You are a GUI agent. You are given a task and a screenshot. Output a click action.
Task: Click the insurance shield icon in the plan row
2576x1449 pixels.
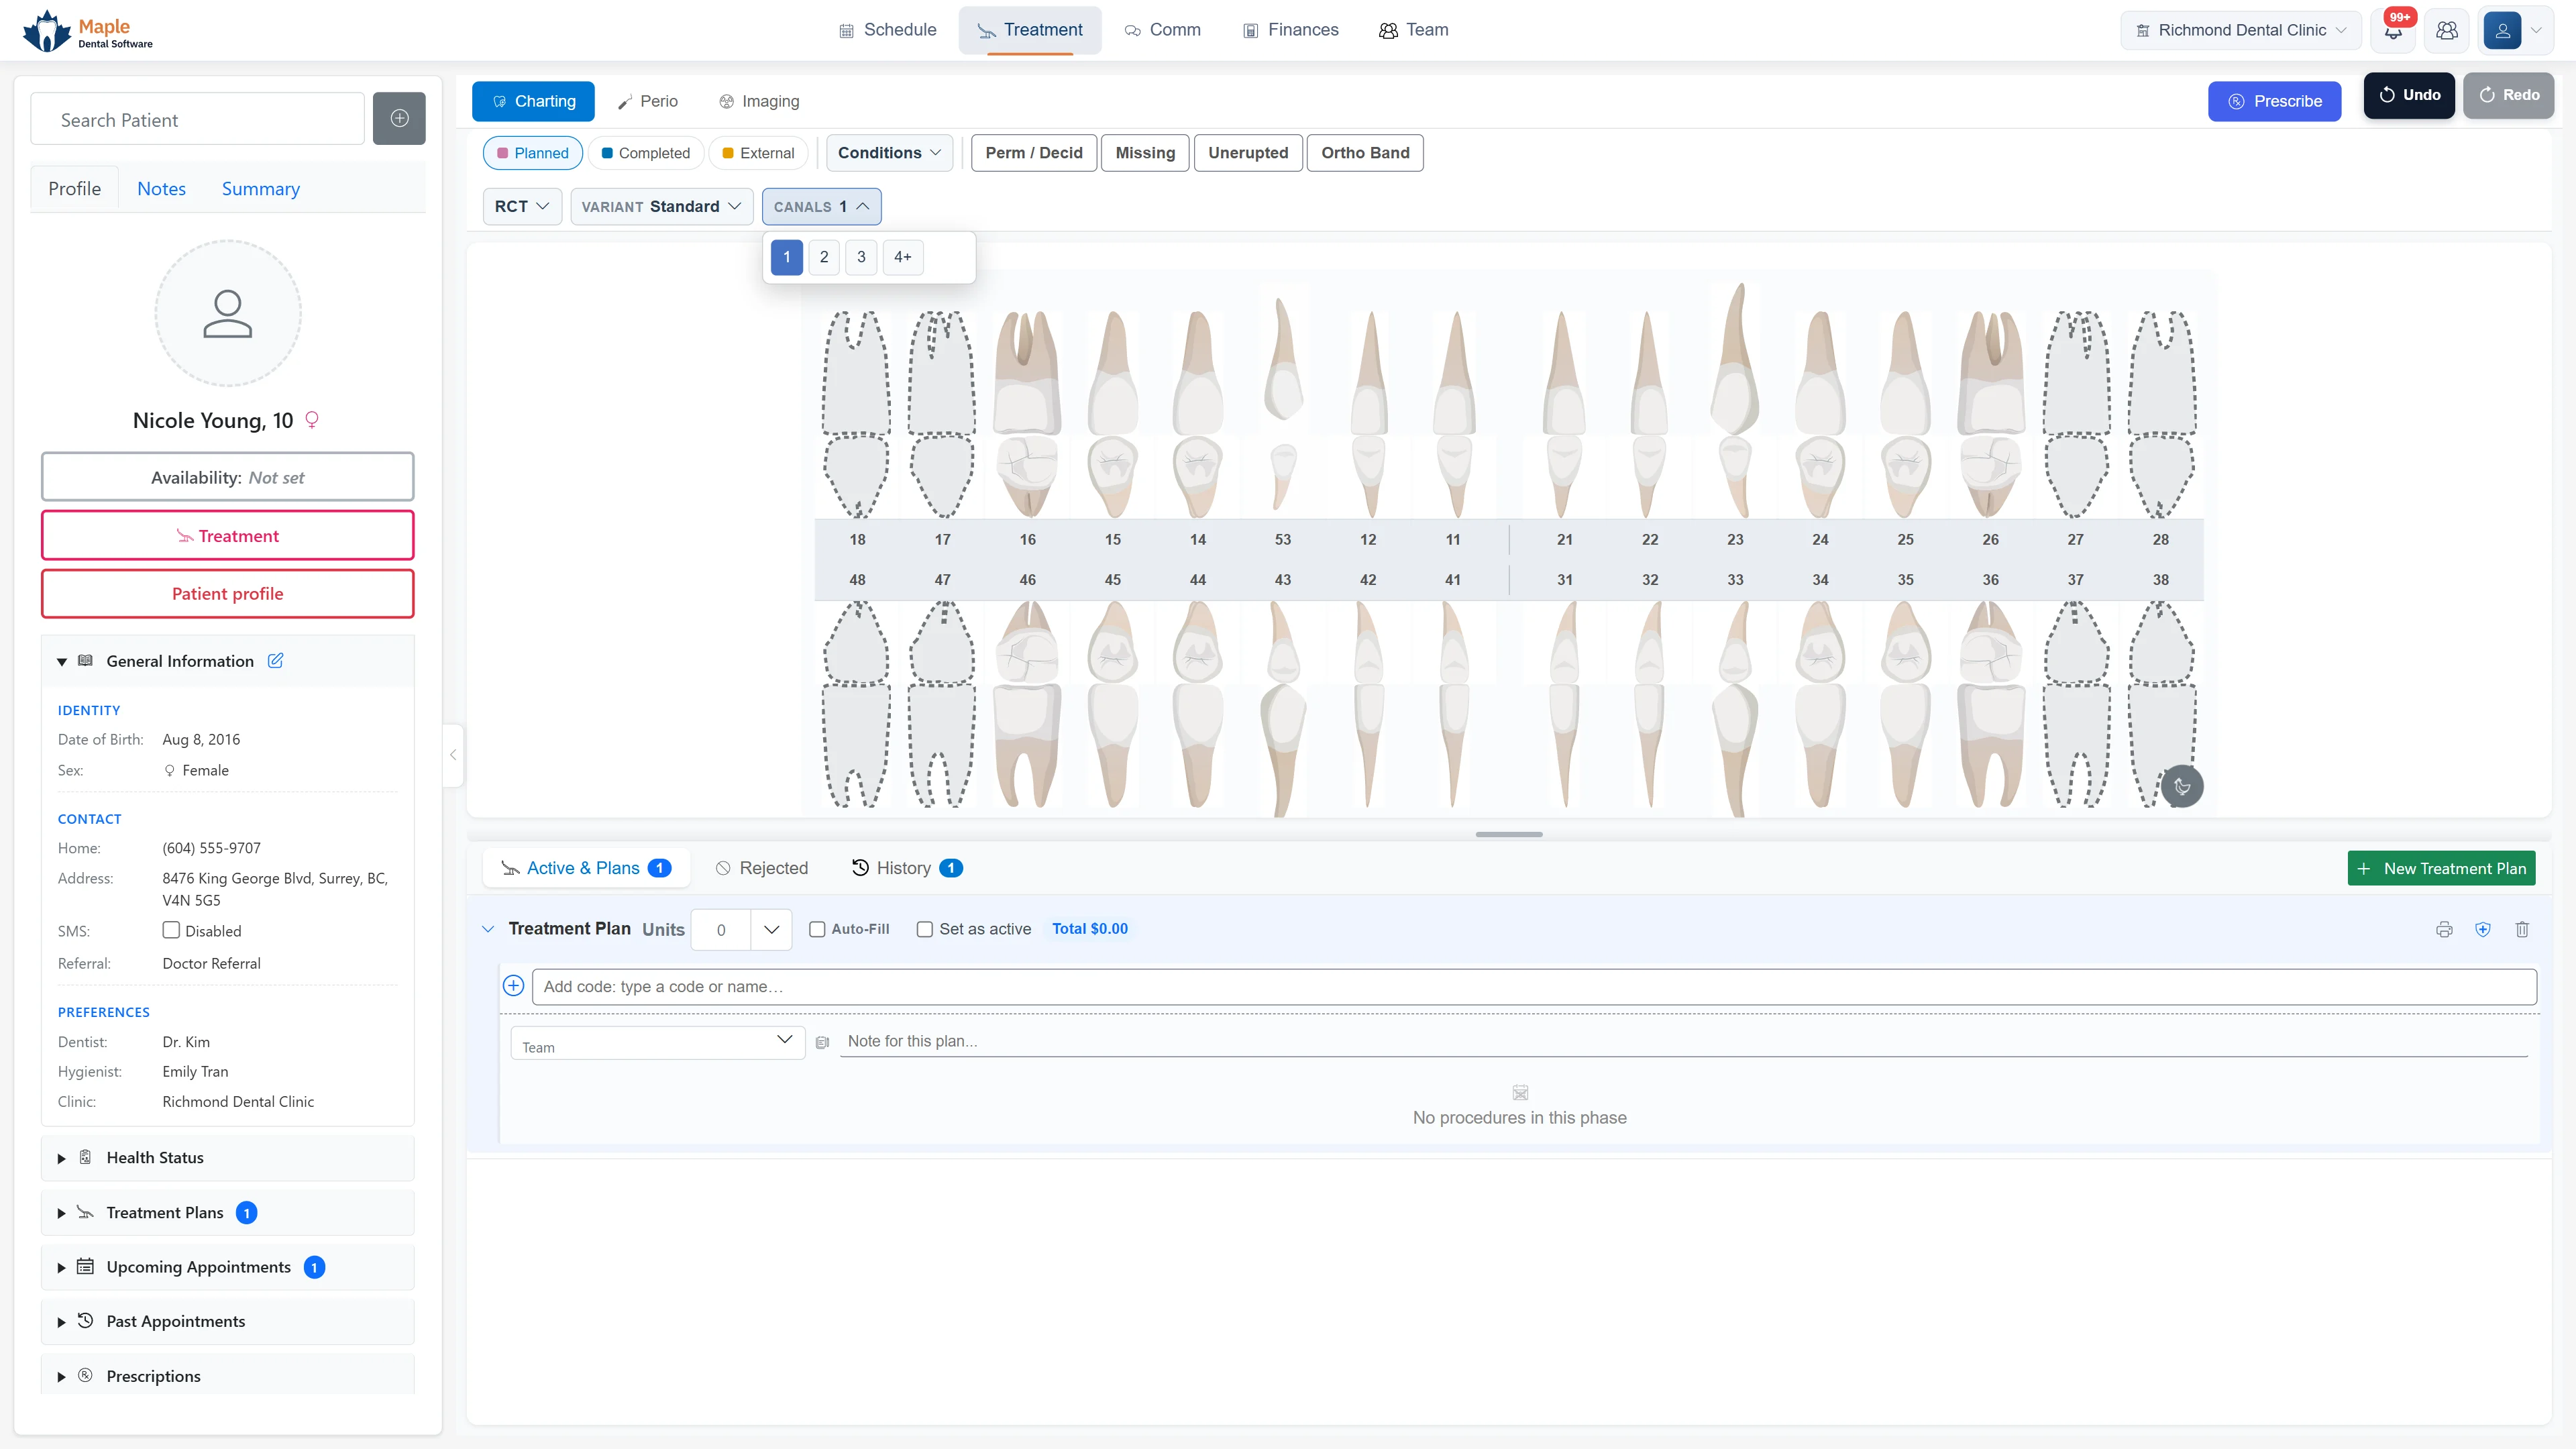[2483, 929]
